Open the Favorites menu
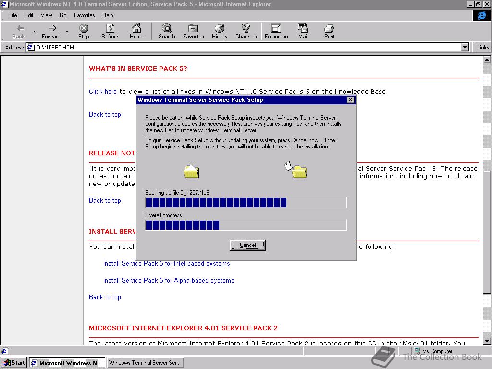This screenshot has width=492, height=369. click(84, 15)
